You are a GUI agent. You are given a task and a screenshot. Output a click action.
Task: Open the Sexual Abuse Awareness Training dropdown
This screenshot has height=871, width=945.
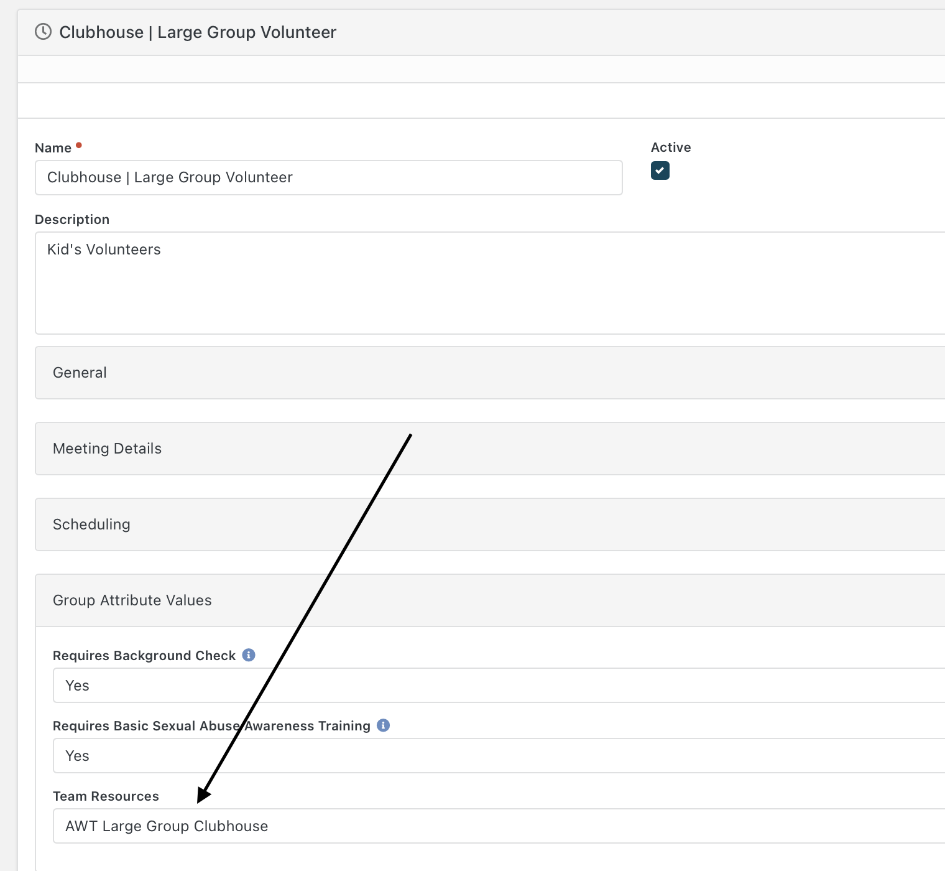click(499, 756)
